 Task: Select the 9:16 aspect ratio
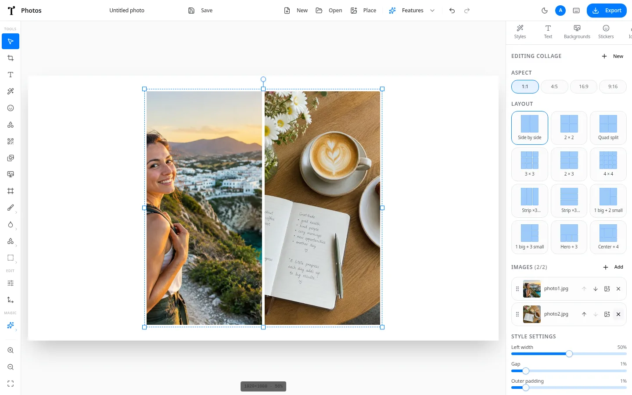613,86
